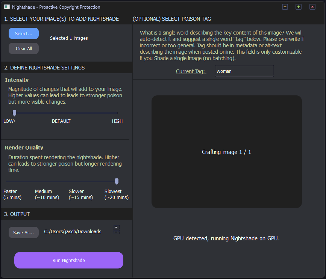326x279 pixels.
Task: Click the (OPTIONAL) SELECT POISON TAG header
Action: pyautogui.click(x=172, y=19)
